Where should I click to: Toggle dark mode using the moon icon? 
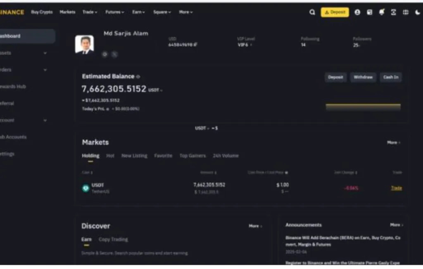pyautogui.click(x=417, y=12)
